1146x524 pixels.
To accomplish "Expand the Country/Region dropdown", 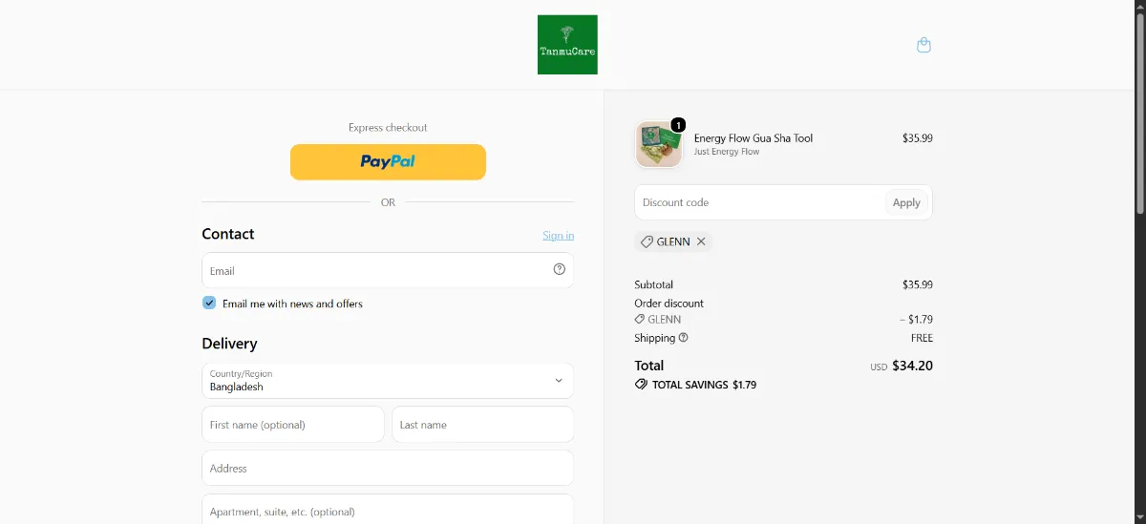I will (x=388, y=380).
